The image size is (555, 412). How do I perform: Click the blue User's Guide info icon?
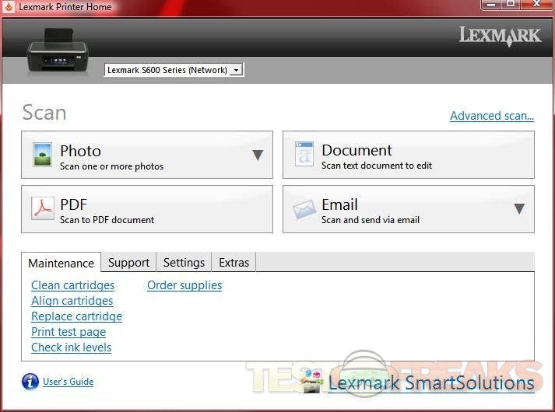click(30, 382)
